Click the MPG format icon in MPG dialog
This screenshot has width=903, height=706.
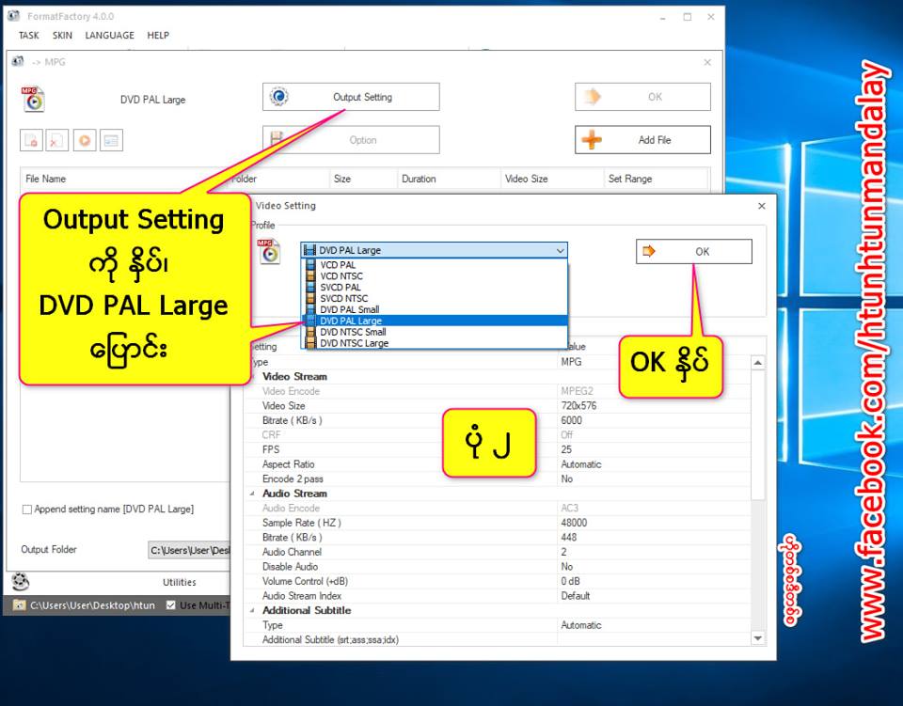point(33,99)
